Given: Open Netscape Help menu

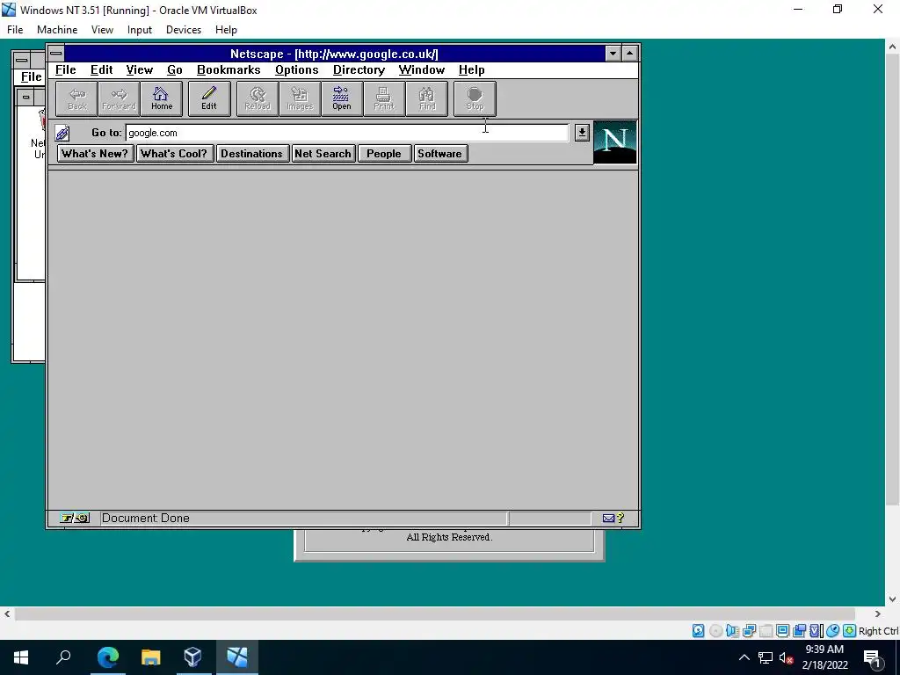Looking at the screenshot, I should coord(471,70).
